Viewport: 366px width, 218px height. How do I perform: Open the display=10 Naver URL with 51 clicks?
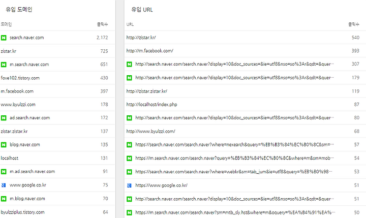click(x=234, y=199)
